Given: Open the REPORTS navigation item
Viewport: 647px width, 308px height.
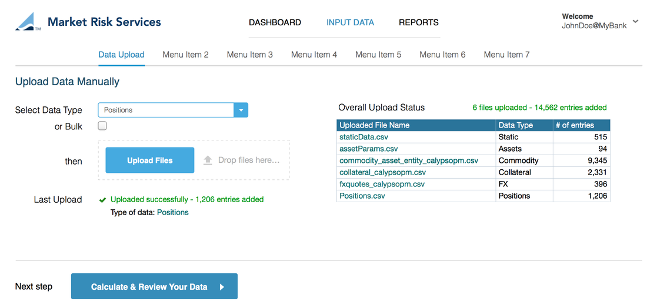Looking at the screenshot, I should [x=418, y=22].
